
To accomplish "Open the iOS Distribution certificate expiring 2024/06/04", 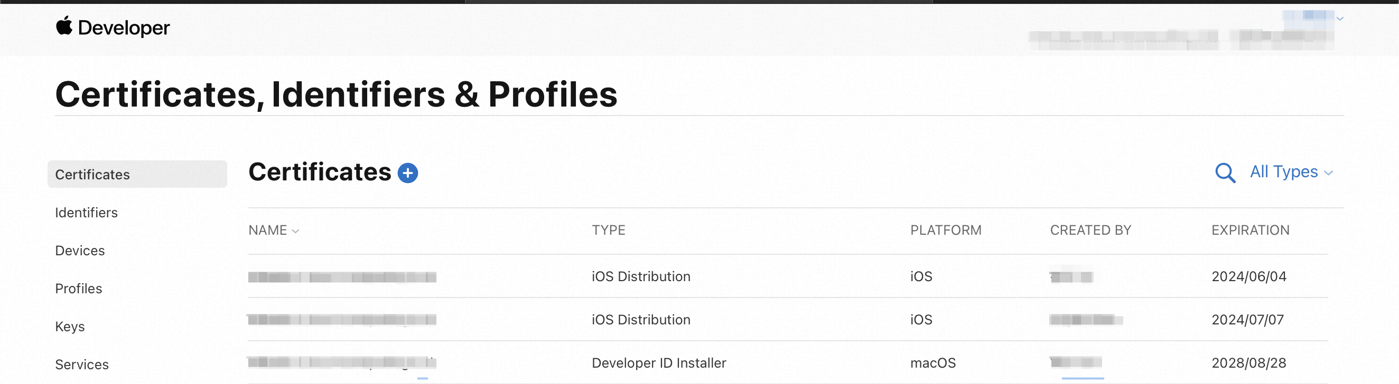I will (x=342, y=277).
